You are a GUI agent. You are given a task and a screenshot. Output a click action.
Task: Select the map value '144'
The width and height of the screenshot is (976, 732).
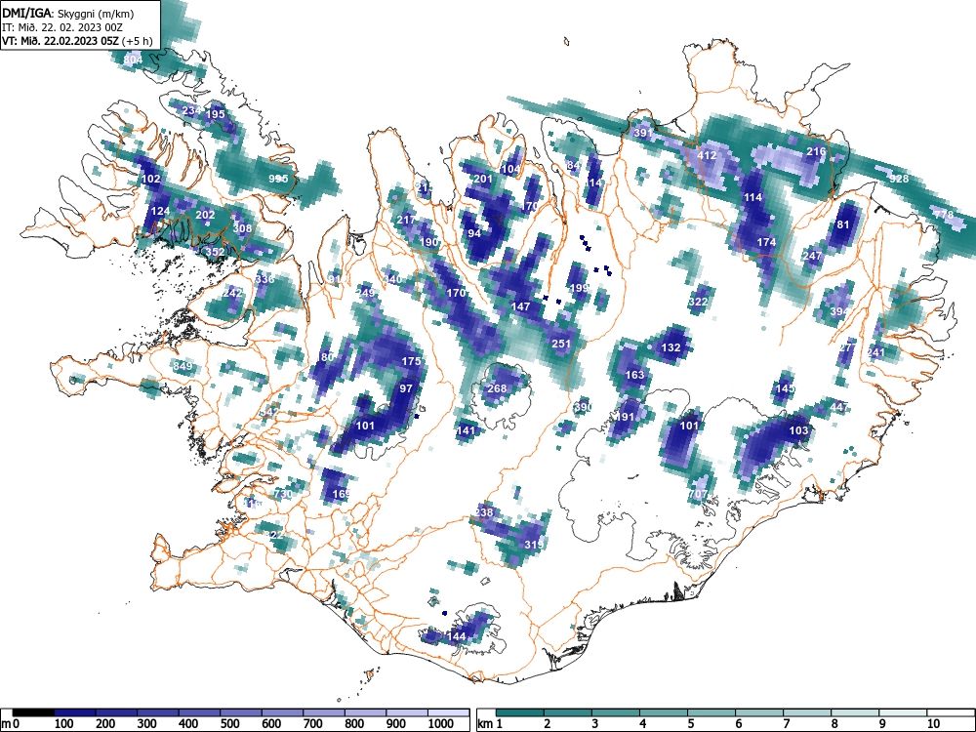coord(456,636)
